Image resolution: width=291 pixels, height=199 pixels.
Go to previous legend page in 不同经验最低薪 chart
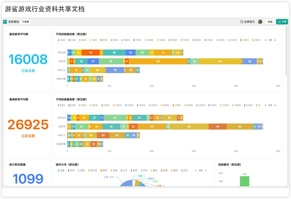coord(265,40)
